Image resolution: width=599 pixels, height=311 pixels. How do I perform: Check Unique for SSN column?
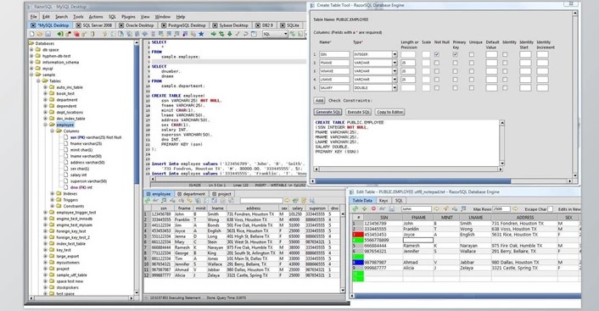point(472,54)
